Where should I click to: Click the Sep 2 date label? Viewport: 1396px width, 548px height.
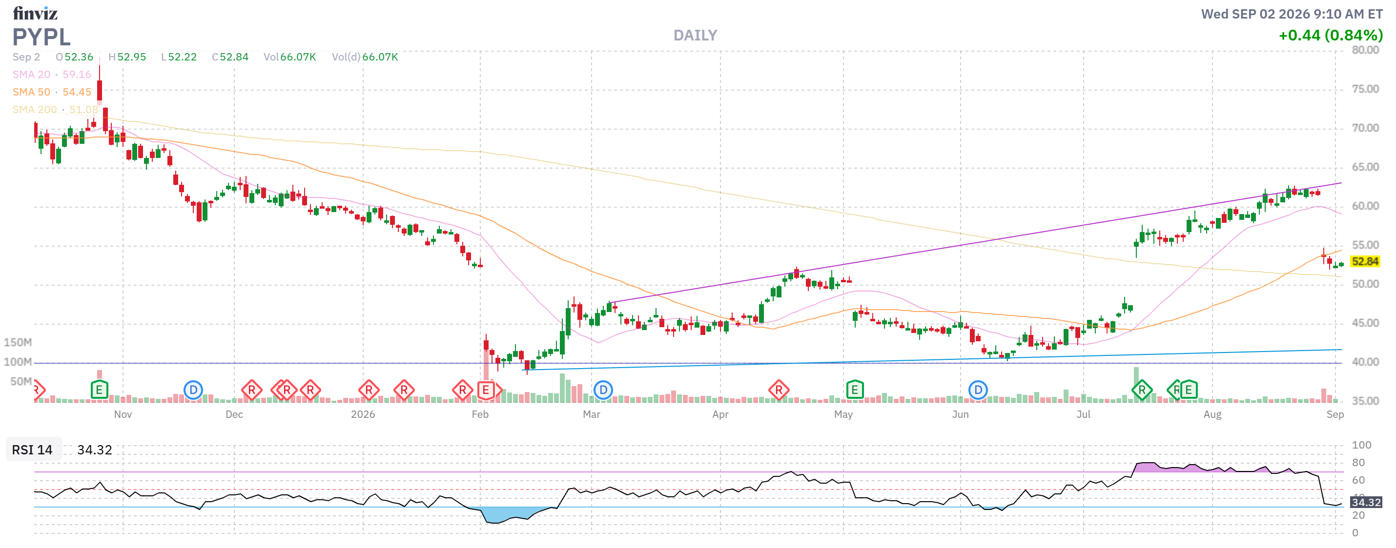[x=26, y=57]
